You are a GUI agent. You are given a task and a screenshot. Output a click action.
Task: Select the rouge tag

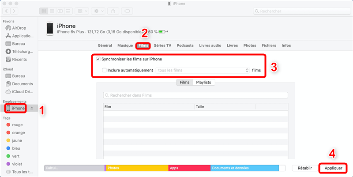(15, 125)
